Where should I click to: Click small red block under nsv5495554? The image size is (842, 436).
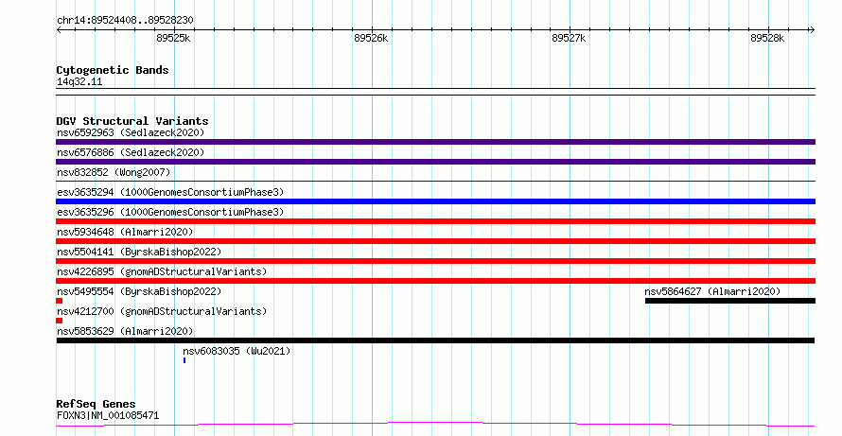(x=59, y=301)
